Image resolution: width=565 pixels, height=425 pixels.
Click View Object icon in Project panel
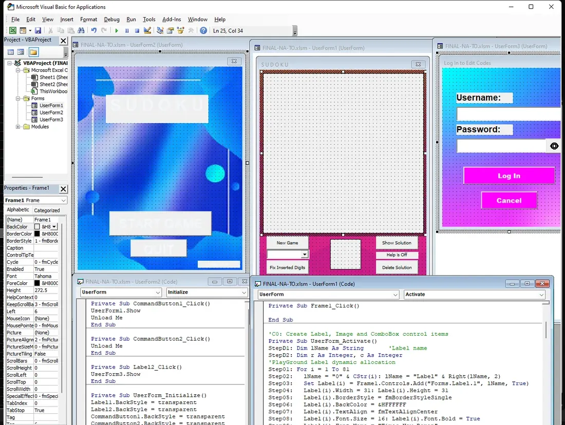click(21, 52)
